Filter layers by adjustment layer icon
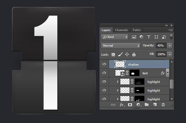The height and width of the screenshot is (123, 186). pyautogui.click(x=141, y=37)
